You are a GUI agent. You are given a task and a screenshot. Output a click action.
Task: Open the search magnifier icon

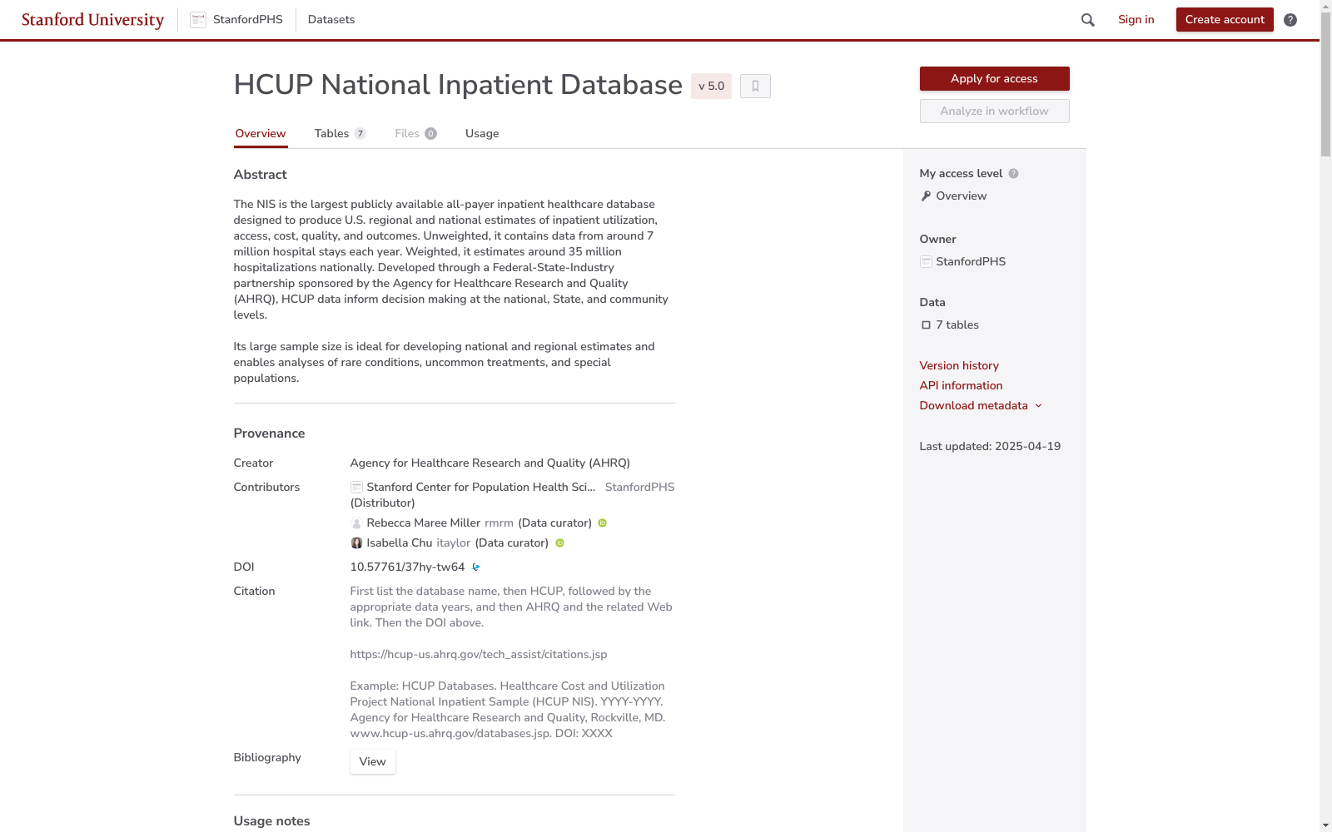click(x=1088, y=20)
